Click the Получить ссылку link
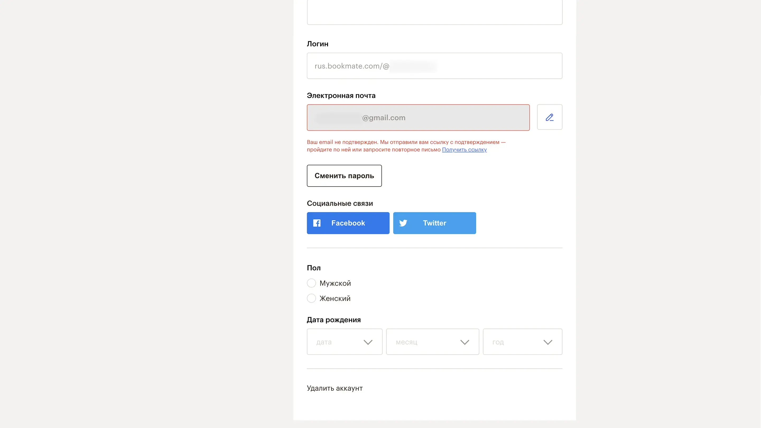This screenshot has height=428, width=761. pos(464,150)
